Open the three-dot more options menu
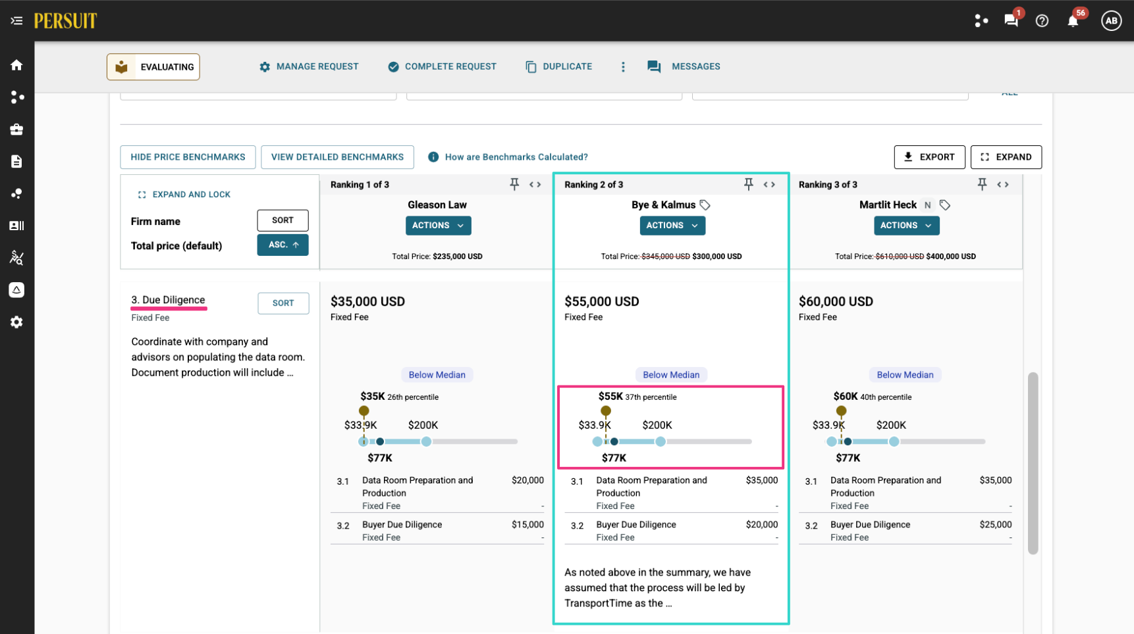 pyautogui.click(x=623, y=66)
